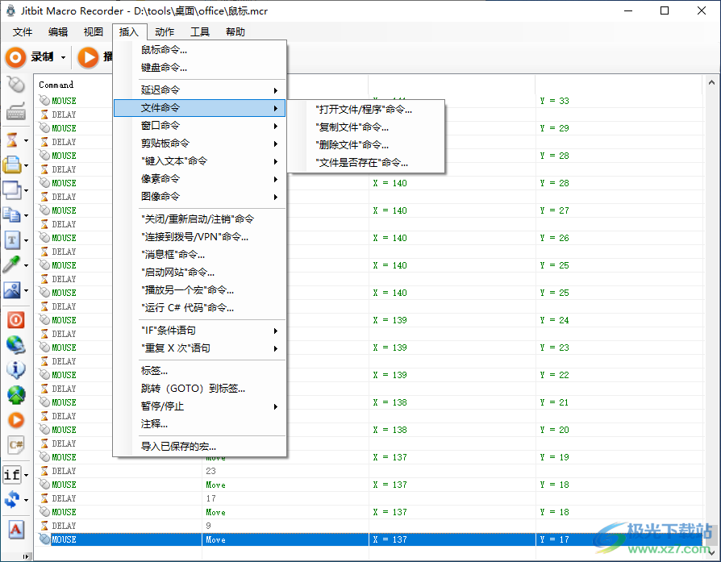721x562 pixels.
Task: Select the cell reading 'Y = 33'
Action: [555, 101]
